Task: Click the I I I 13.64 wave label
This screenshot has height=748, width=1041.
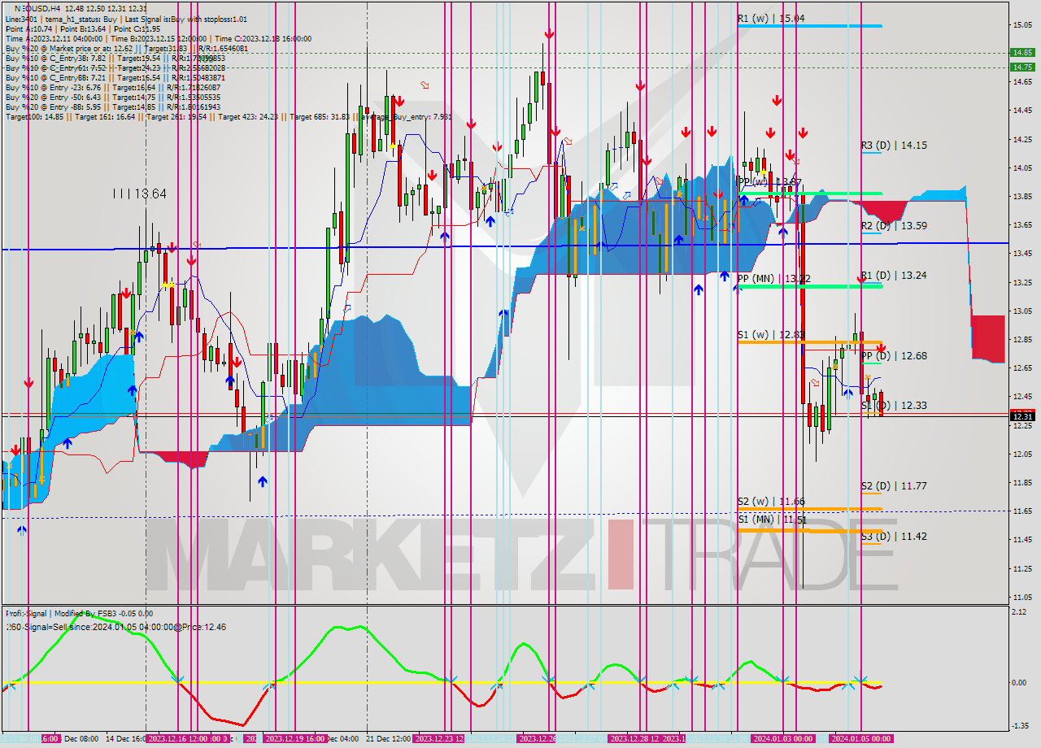Action: [140, 194]
